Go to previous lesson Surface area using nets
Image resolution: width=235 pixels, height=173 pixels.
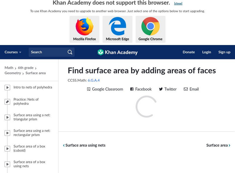coord(84,145)
